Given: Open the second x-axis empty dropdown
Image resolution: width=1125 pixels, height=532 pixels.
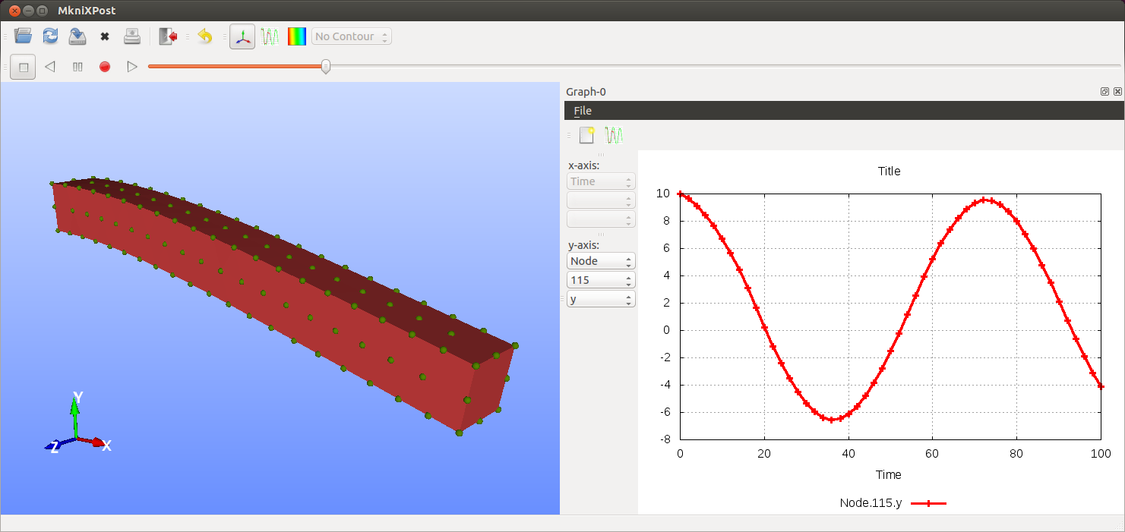Looking at the screenshot, I should click(x=601, y=200).
